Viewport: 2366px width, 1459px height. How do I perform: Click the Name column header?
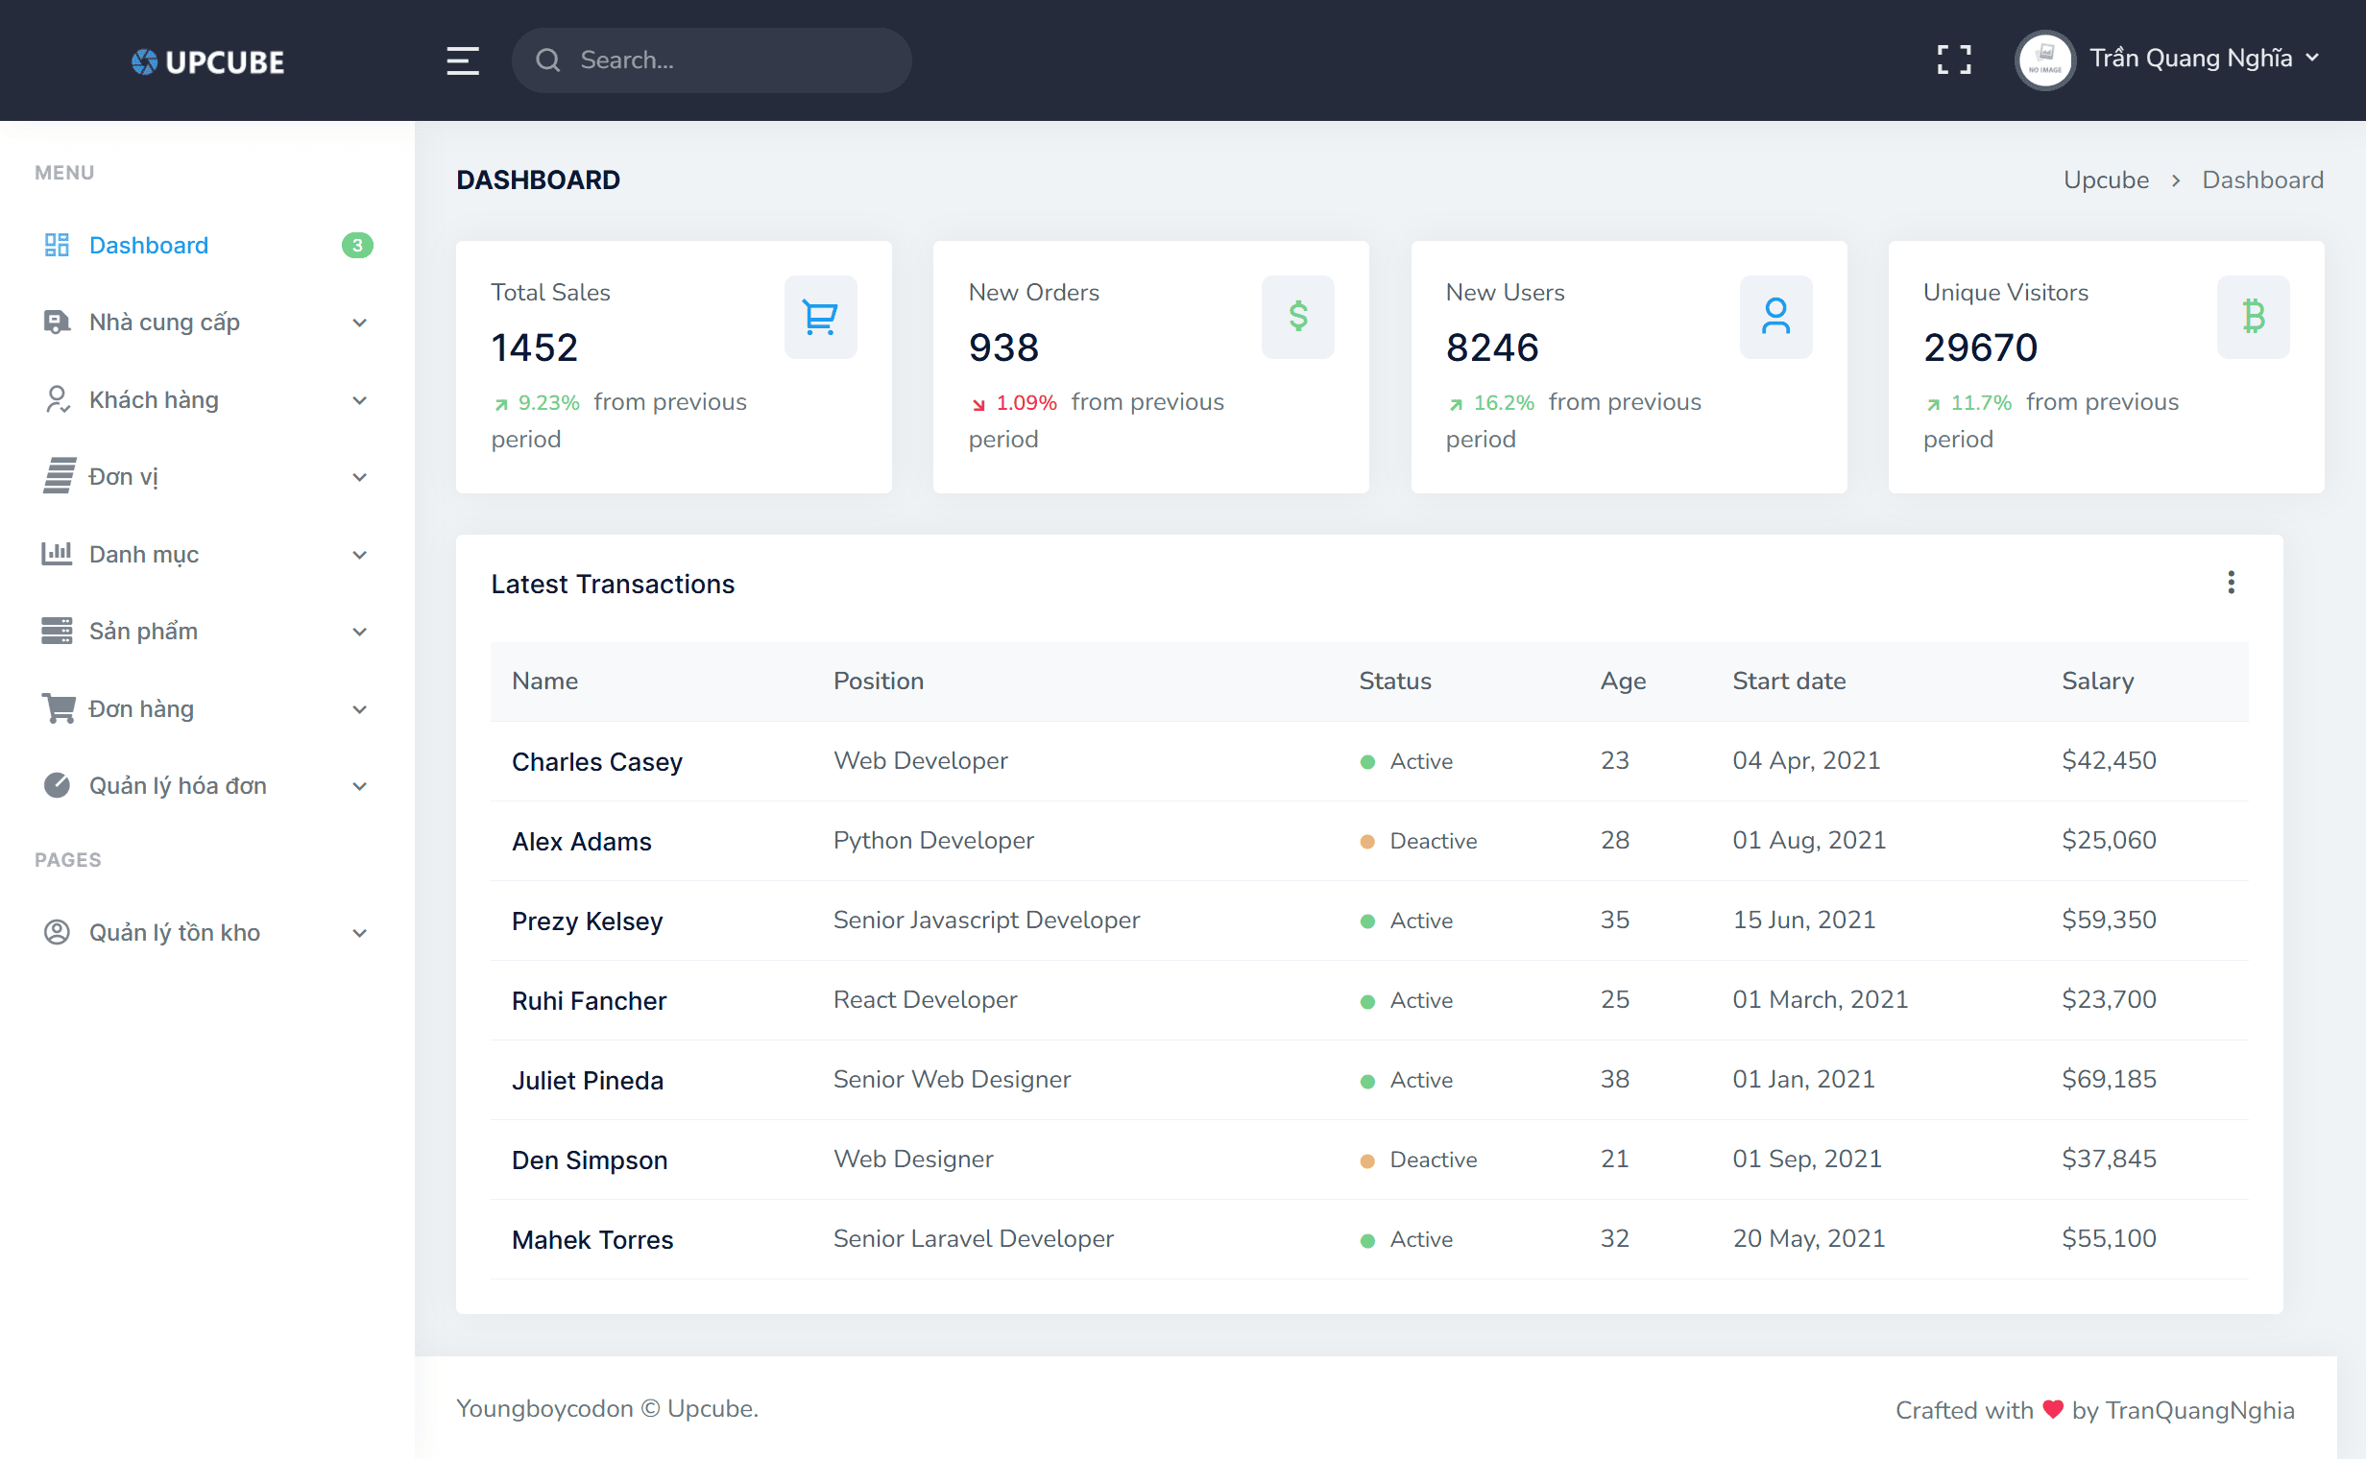click(x=544, y=682)
